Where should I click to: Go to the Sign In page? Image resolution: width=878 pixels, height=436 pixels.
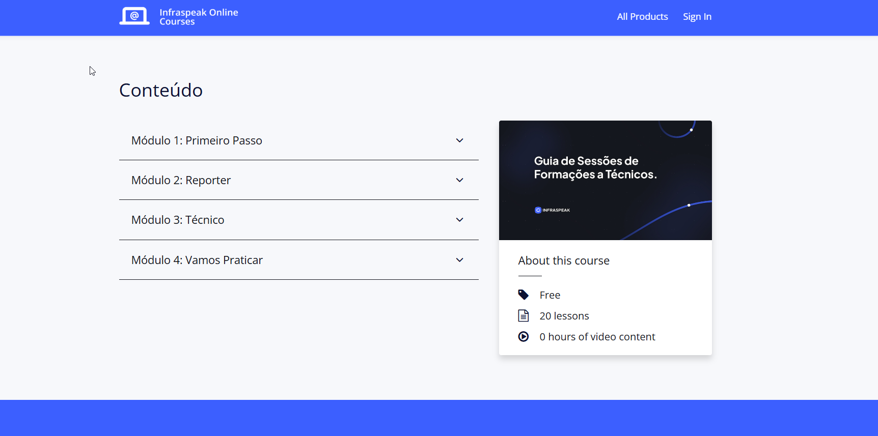(x=697, y=17)
